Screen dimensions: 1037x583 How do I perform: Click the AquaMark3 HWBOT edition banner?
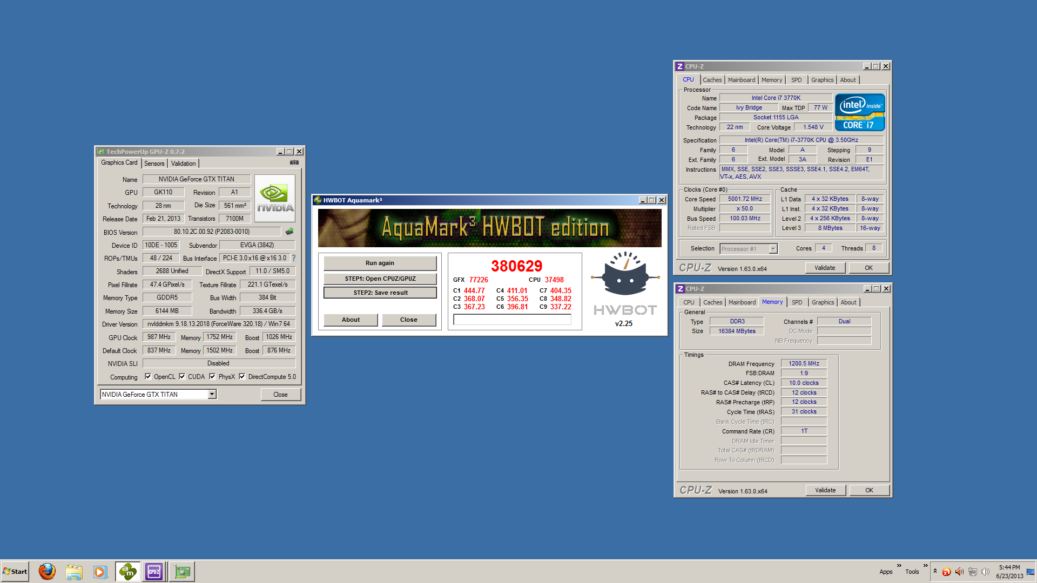pos(489,228)
